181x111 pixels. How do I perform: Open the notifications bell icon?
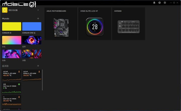tap(154, 3)
